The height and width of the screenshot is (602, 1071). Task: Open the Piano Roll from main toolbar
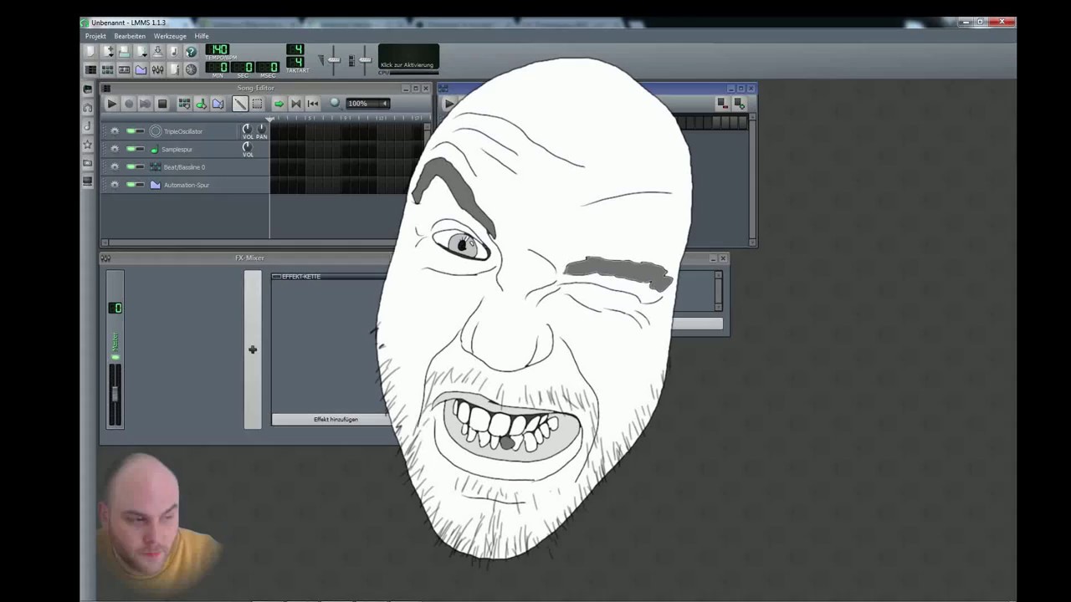coord(124,69)
